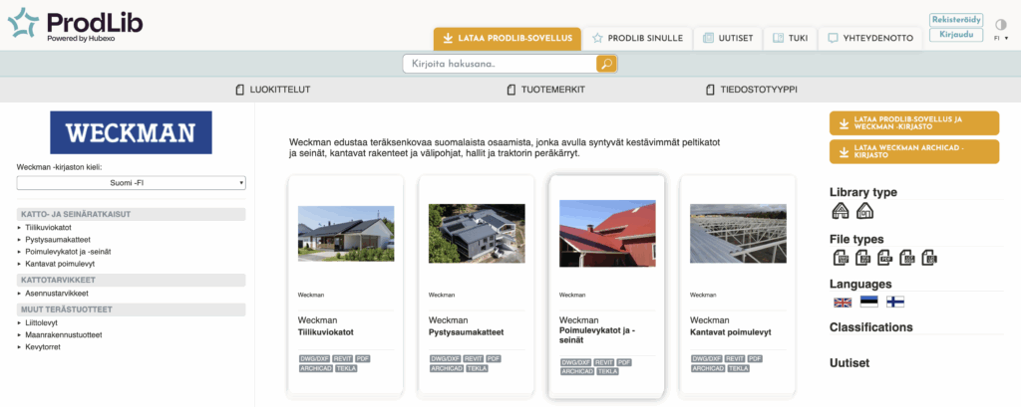Screen dimensions: 1021x407
Task: Click REVIT badge on Tiilikuviokatot card
Action: (x=343, y=359)
